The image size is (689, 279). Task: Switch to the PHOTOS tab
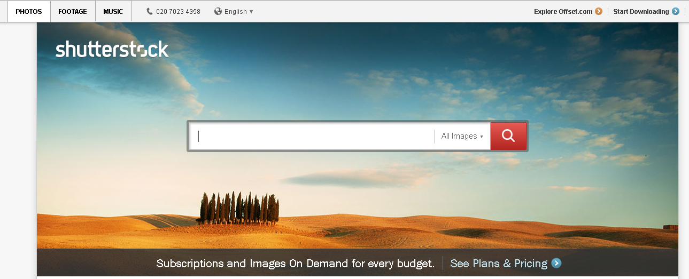click(x=29, y=11)
